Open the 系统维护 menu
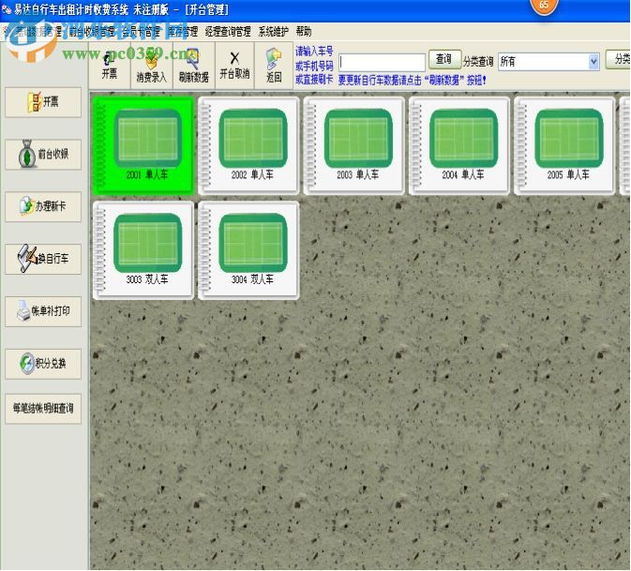The height and width of the screenshot is (571, 631). 273,31
